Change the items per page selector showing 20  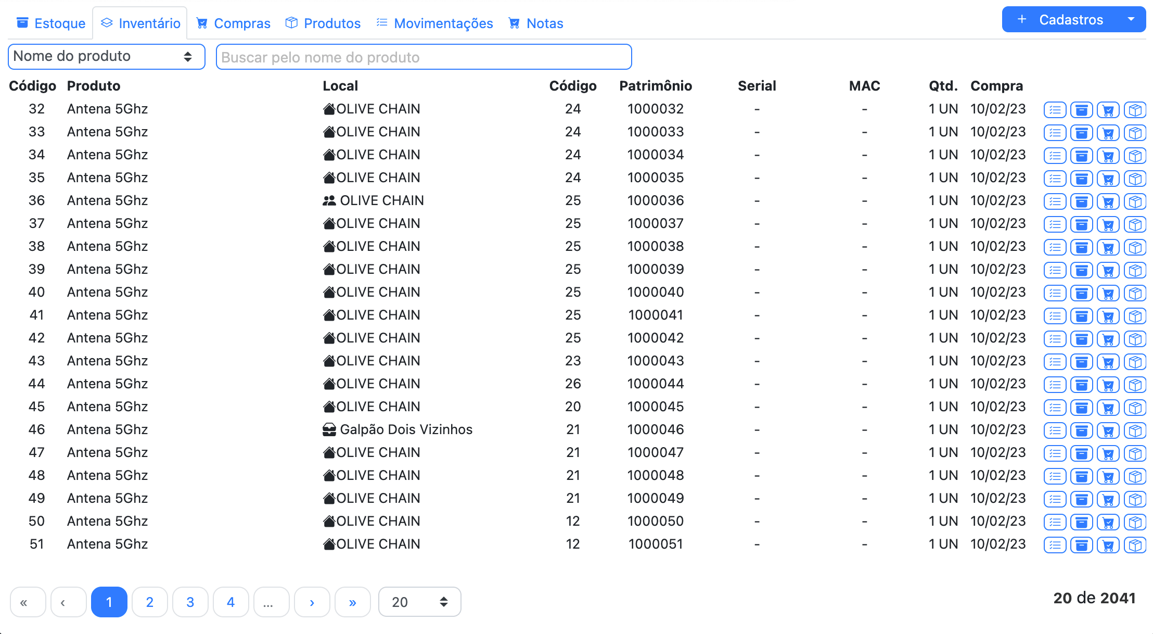coord(419,602)
